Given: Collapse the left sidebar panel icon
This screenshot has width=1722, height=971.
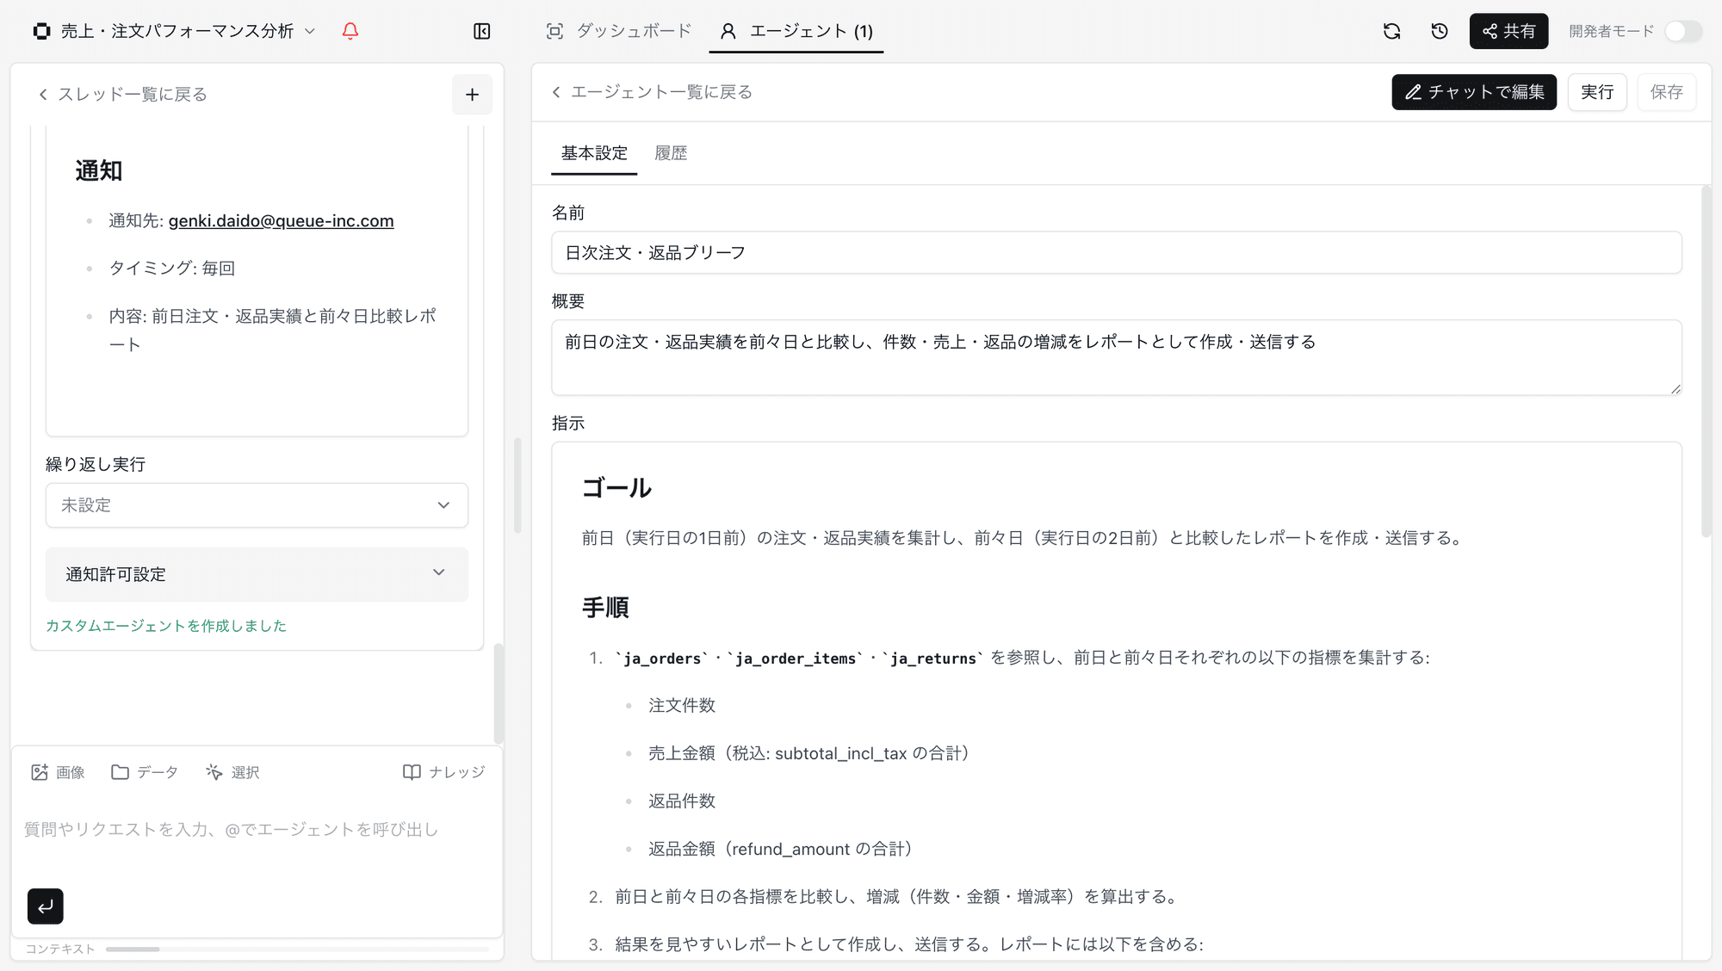Looking at the screenshot, I should tap(482, 31).
